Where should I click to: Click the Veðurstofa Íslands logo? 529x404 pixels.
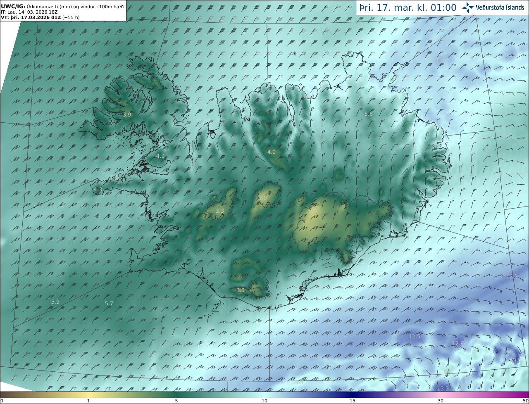[x=493, y=7]
